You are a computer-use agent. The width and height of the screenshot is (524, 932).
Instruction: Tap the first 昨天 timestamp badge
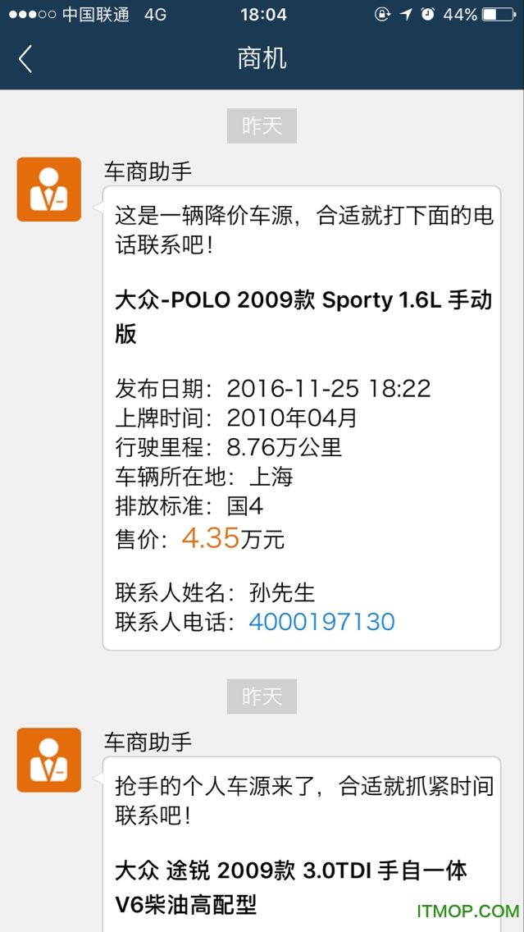click(x=262, y=126)
